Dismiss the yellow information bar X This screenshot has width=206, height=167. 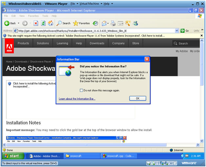(x=202, y=36)
